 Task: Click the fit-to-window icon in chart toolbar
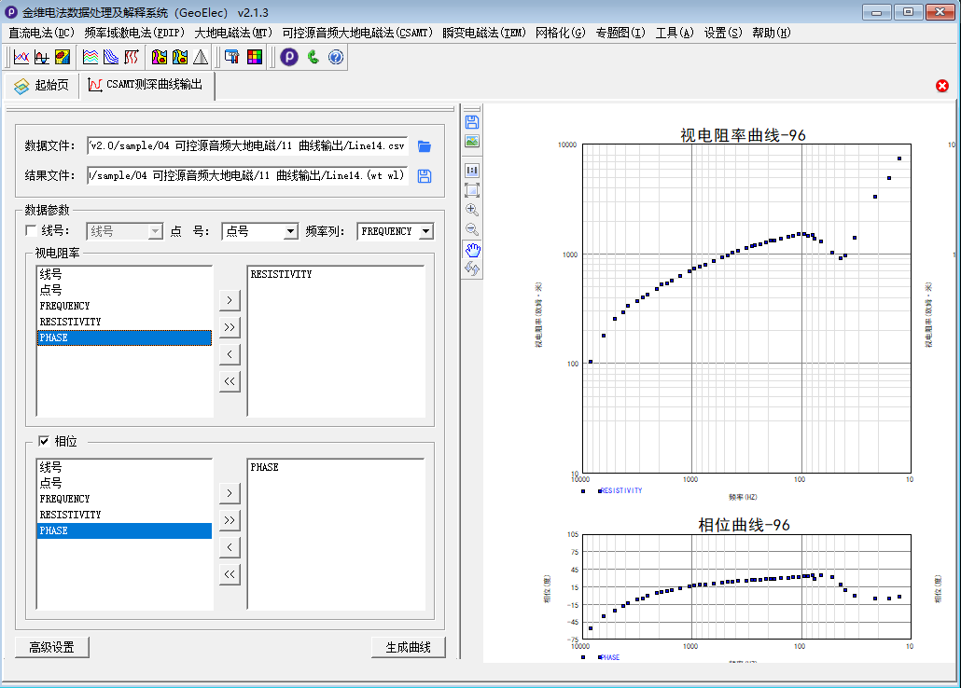pyautogui.click(x=472, y=190)
